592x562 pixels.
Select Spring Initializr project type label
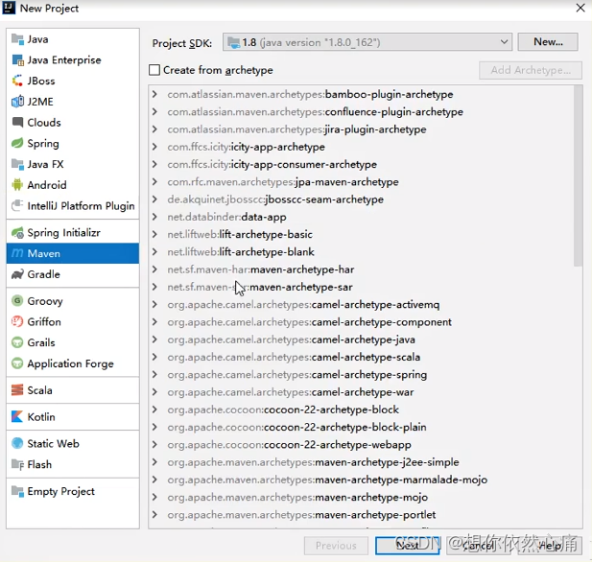coord(64,233)
